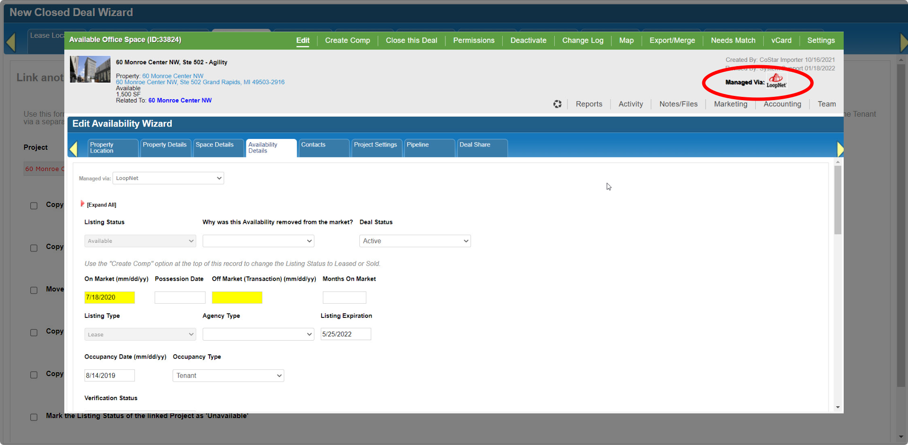This screenshot has height=445, width=908.
Task: Check the first Copy checkbox
Action: point(34,206)
